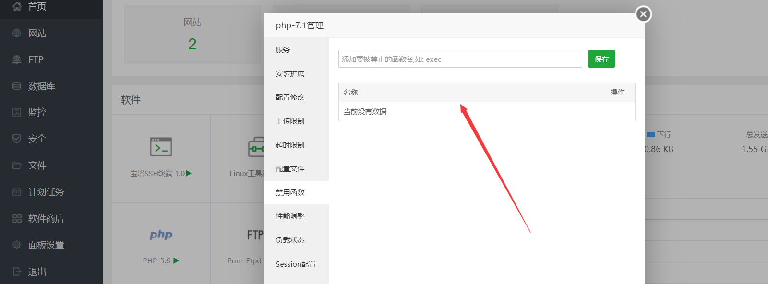Click the FTP logo above Pure-Ftpd
Viewport: 768px width, 284px height.
coord(255,235)
